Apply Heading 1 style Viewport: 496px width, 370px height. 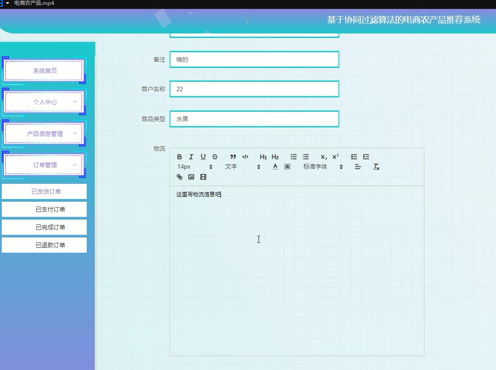tap(263, 157)
